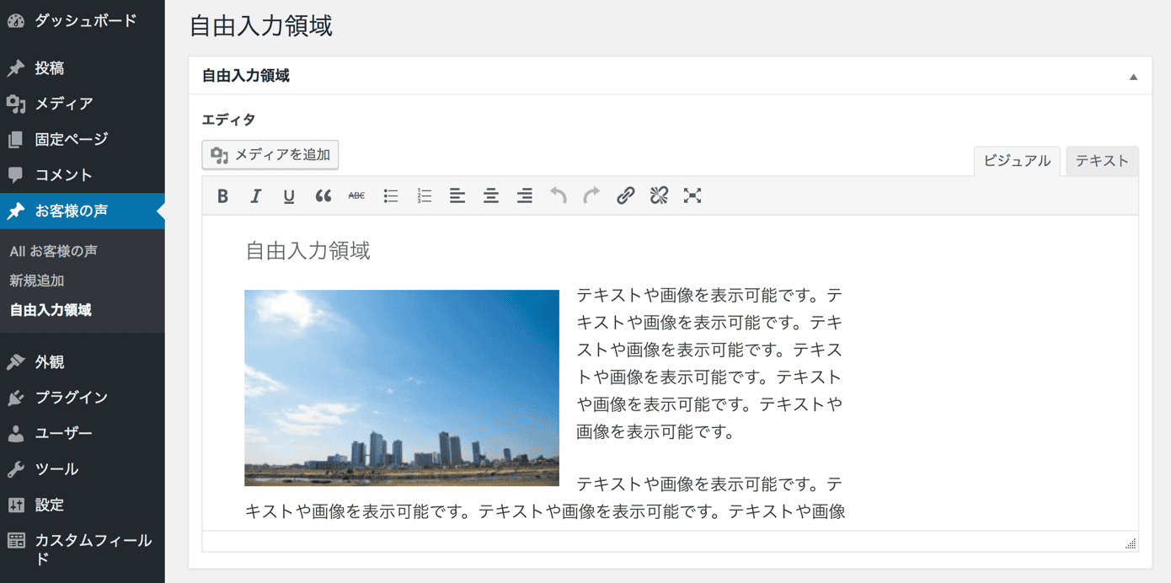
Task: Remove link with unlink icon
Action: click(x=659, y=196)
